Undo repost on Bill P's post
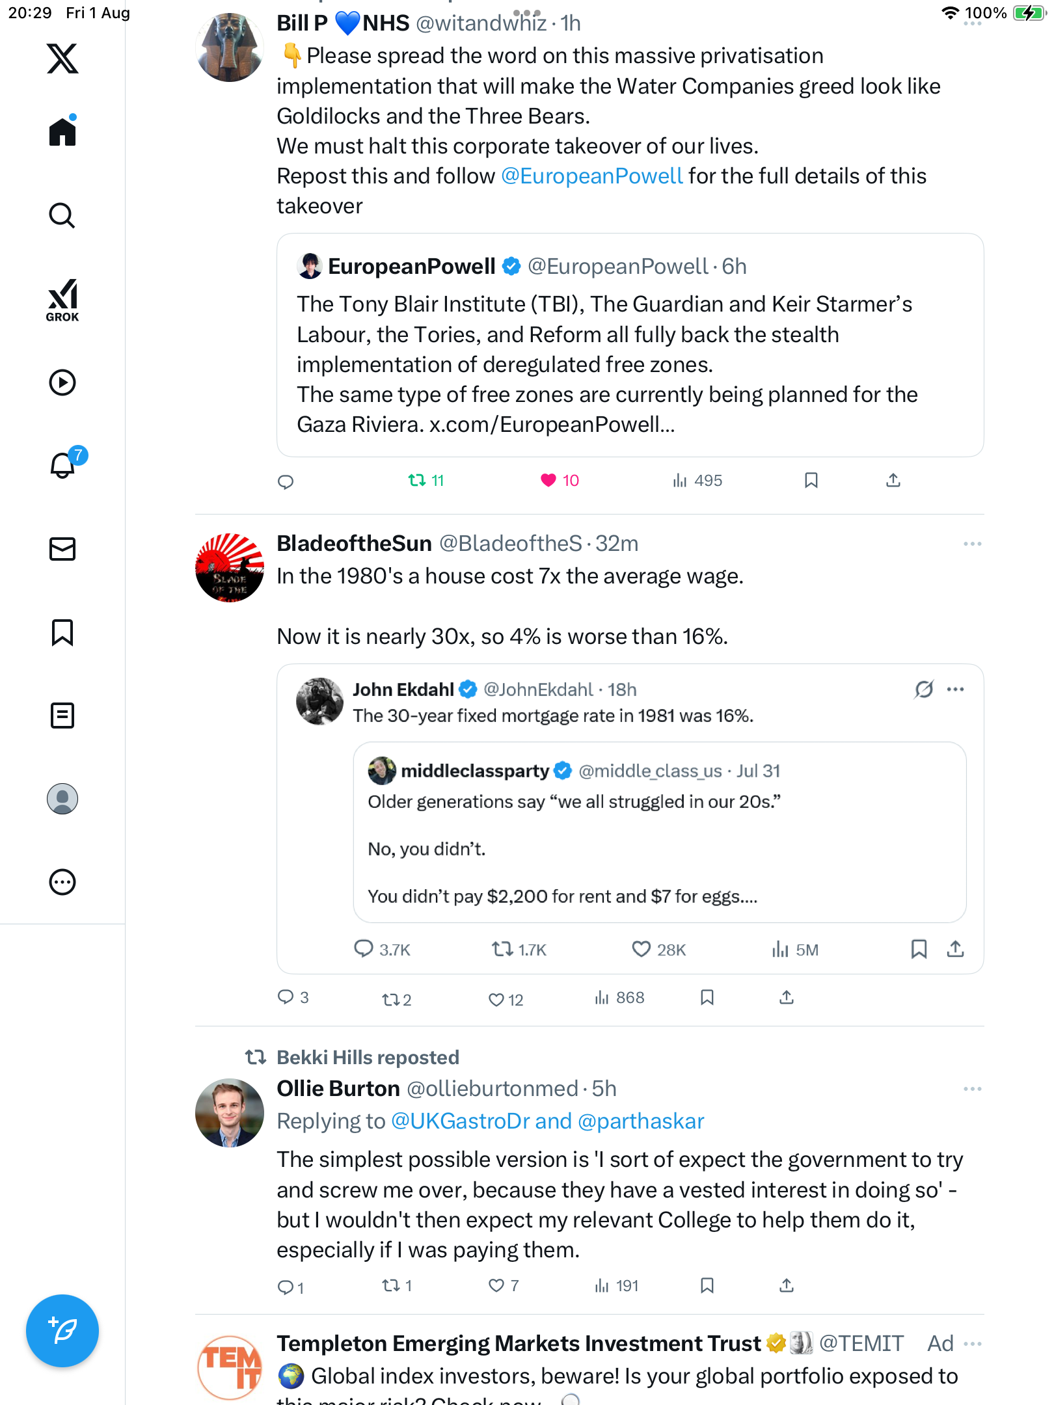 point(416,481)
